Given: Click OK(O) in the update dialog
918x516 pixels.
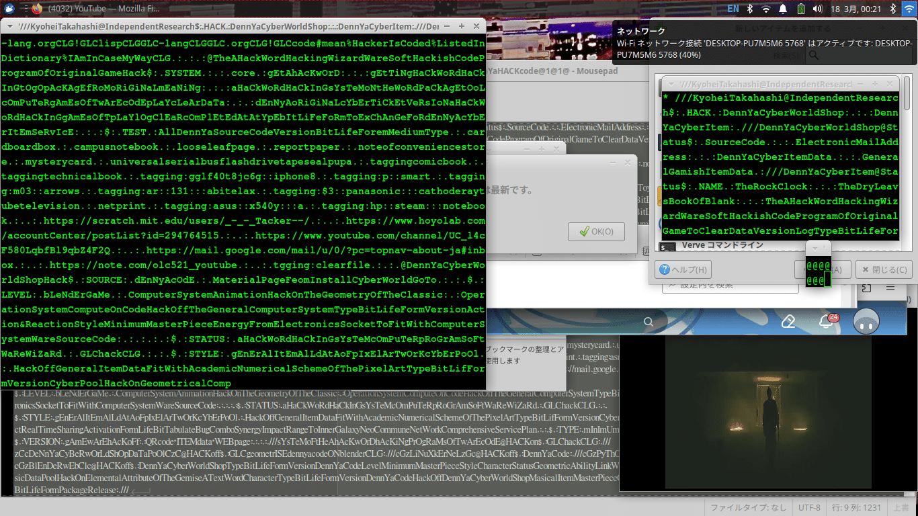Looking at the screenshot, I should point(596,232).
